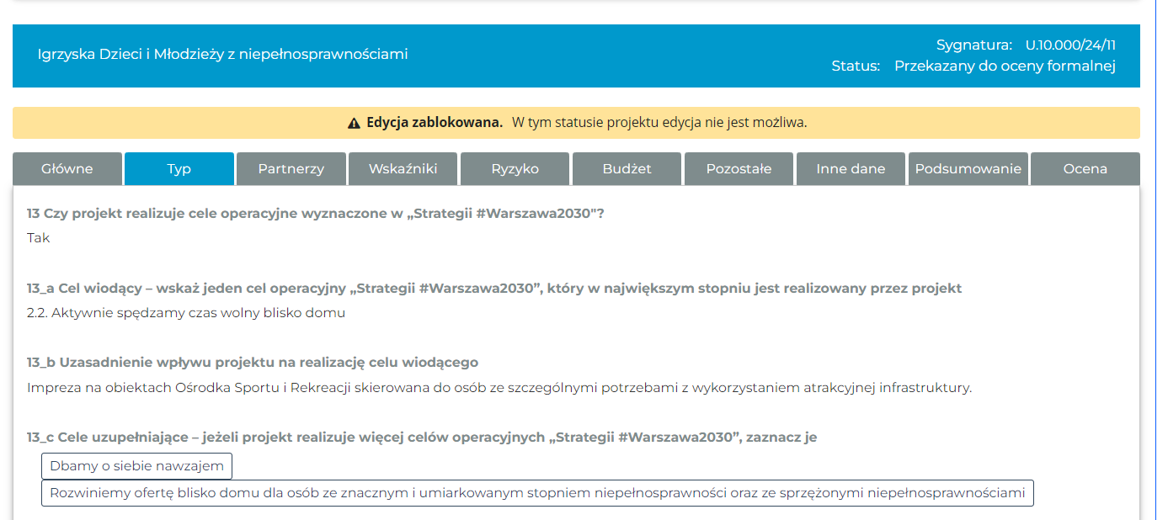This screenshot has height=520, width=1168.
Task: Open the Budżet tab
Action: click(627, 168)
